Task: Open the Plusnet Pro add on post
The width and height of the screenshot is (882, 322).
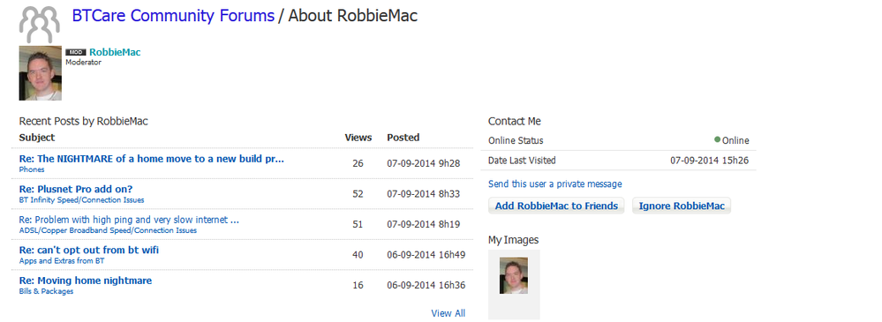Action: [76, 189]
